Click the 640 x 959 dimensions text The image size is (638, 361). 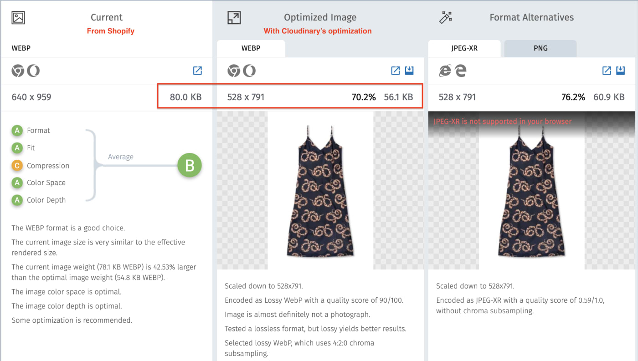(x=31, y=97)
